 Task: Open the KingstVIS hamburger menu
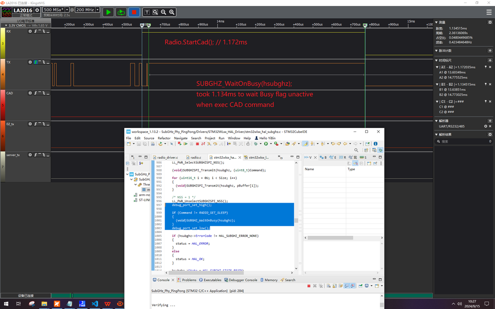tap(489, 12)
